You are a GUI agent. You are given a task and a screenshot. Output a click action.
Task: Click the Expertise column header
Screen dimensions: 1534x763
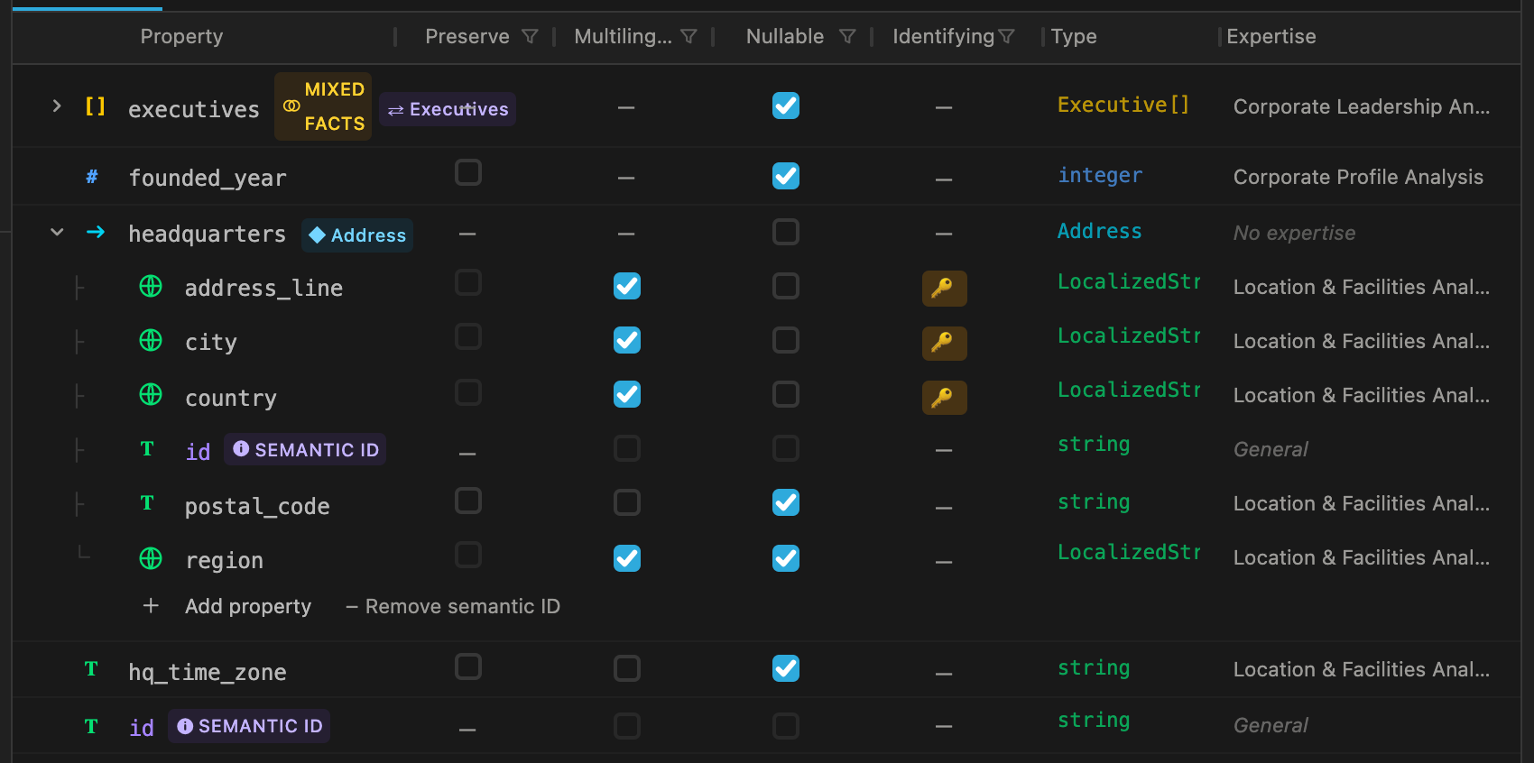pyautogui.click(x=1271, y=37)
